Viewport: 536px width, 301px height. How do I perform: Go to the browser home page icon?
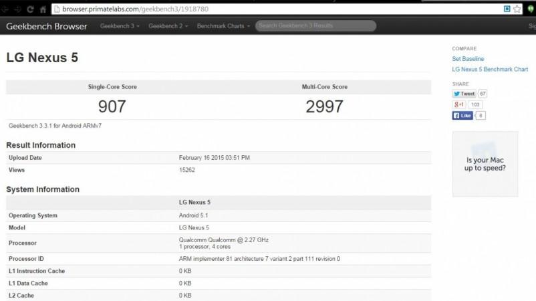click(43, 9)
